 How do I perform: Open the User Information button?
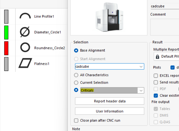click(x=109, y=111)
